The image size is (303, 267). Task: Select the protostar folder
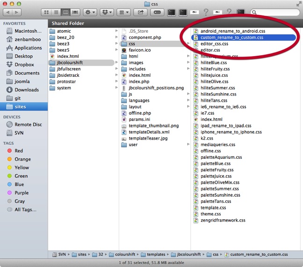pos(63,82)
